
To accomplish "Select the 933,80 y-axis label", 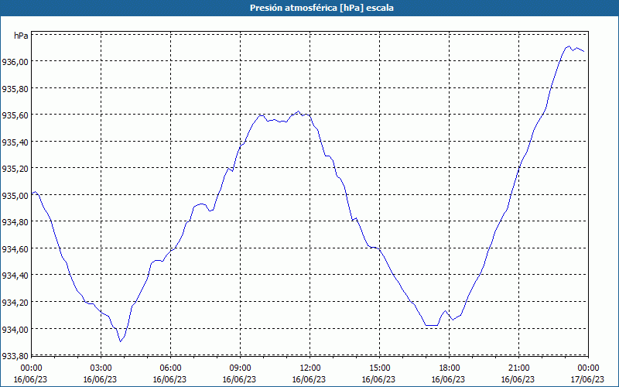I will tap(15, 356).
